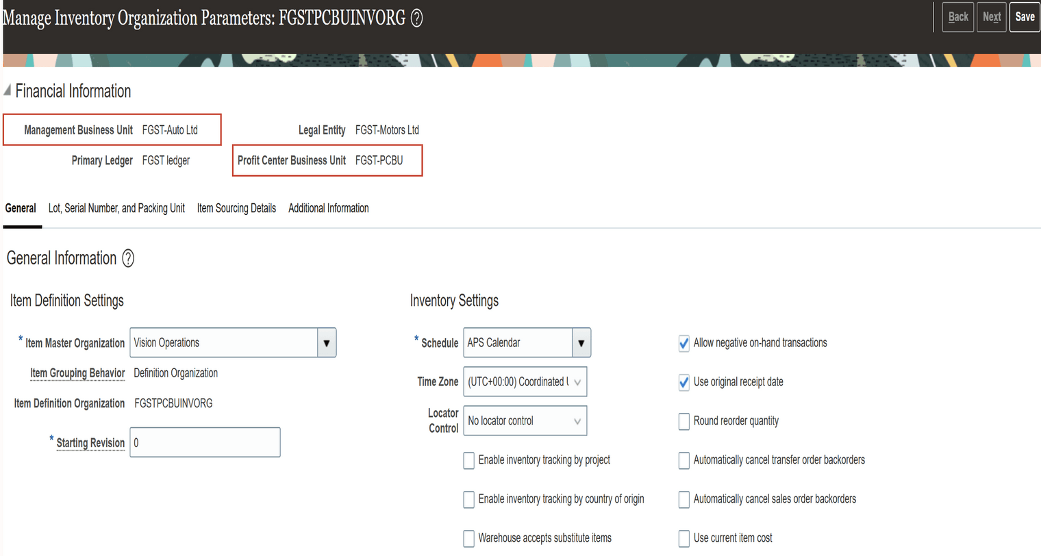Check Warehouse accepts substitute items

point(469,539)
